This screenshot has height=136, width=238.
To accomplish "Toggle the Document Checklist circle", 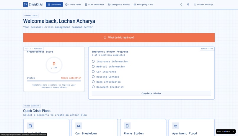I will (93, 87).
